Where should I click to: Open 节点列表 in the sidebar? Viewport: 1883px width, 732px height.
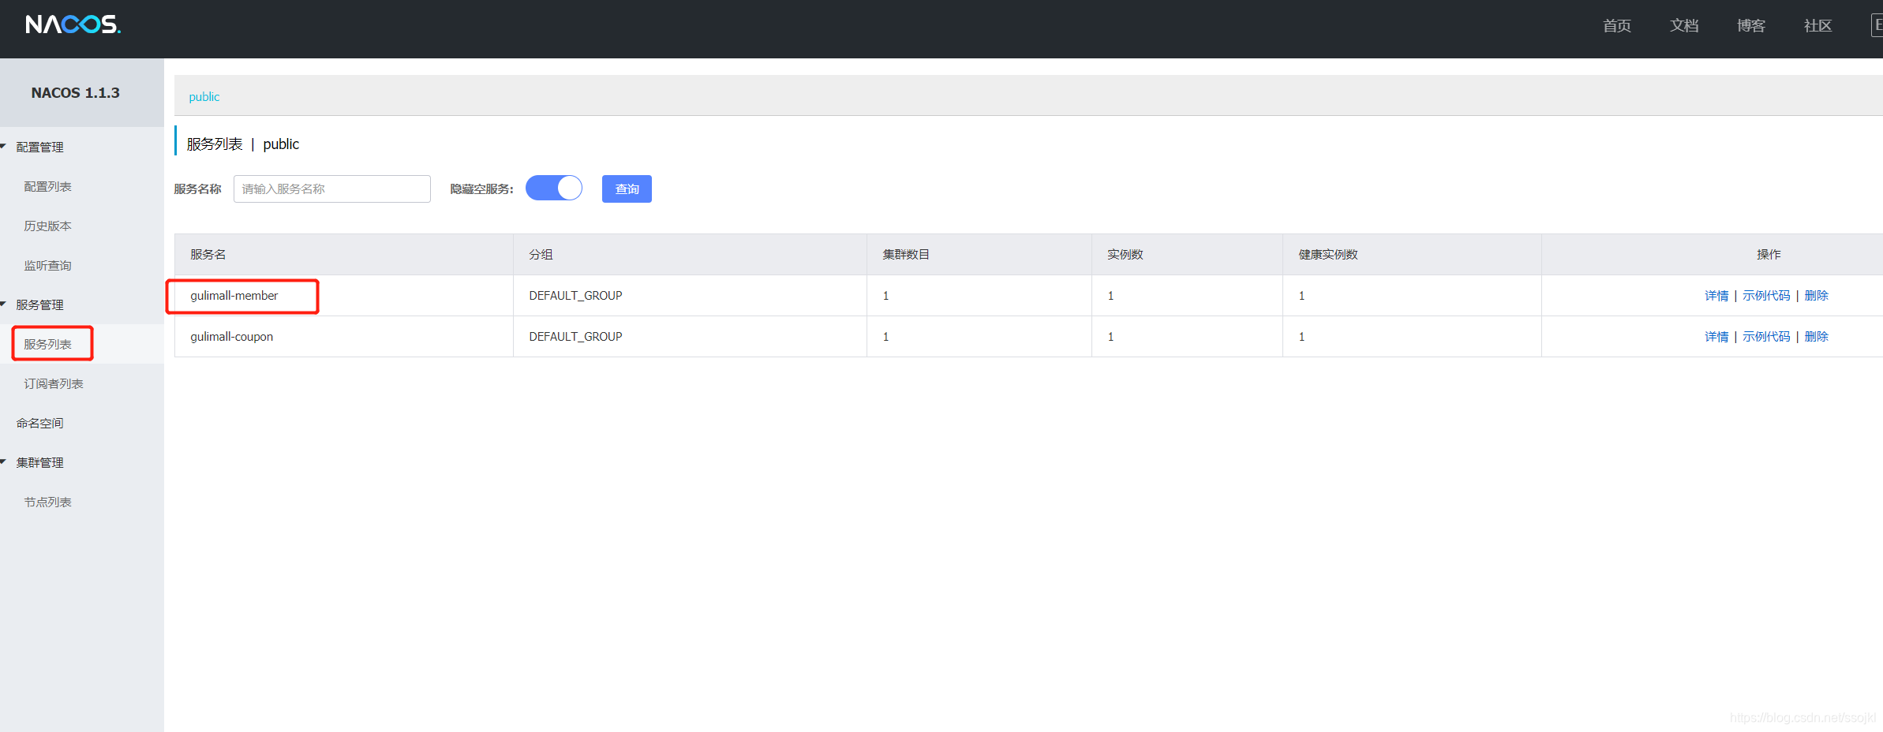point(47,502)
